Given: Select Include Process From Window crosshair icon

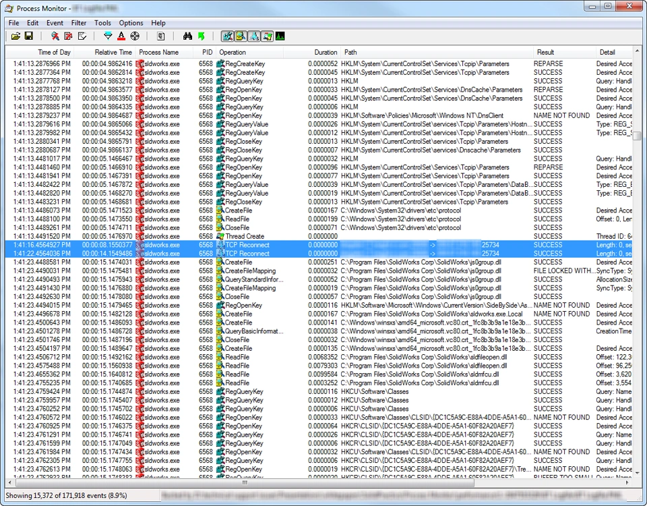Looking at the screenshot, I should [135, 36].
